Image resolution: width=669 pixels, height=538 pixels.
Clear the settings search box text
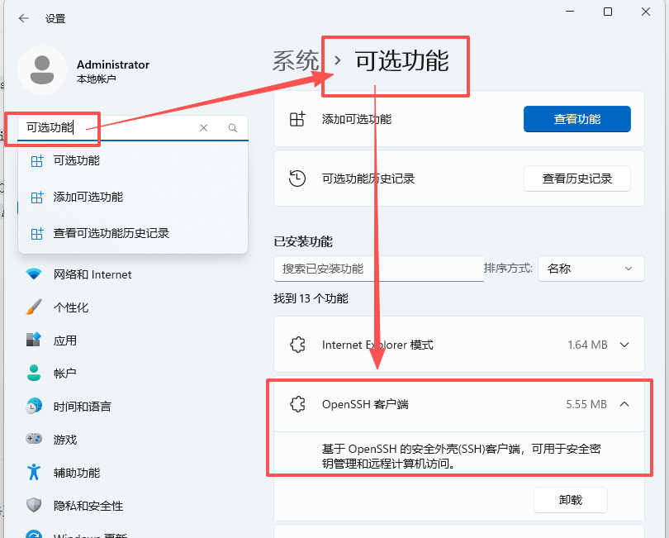[x=203, y=127]
